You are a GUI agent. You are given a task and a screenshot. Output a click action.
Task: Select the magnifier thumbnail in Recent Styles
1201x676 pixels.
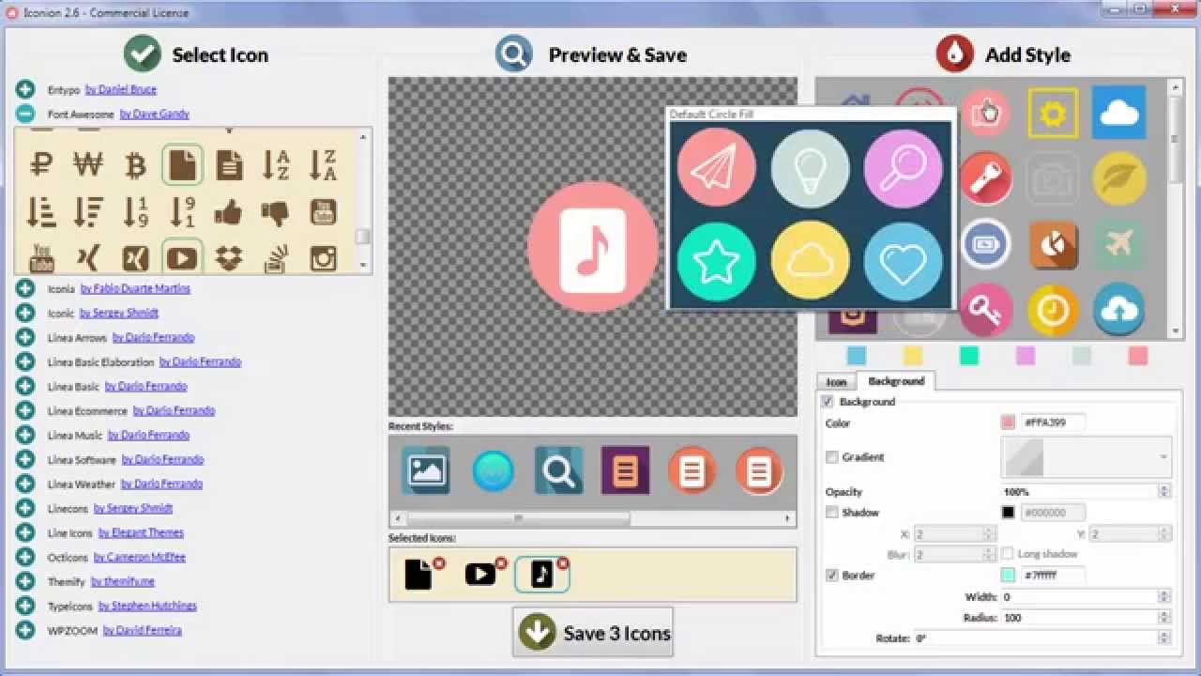(558, 469)
